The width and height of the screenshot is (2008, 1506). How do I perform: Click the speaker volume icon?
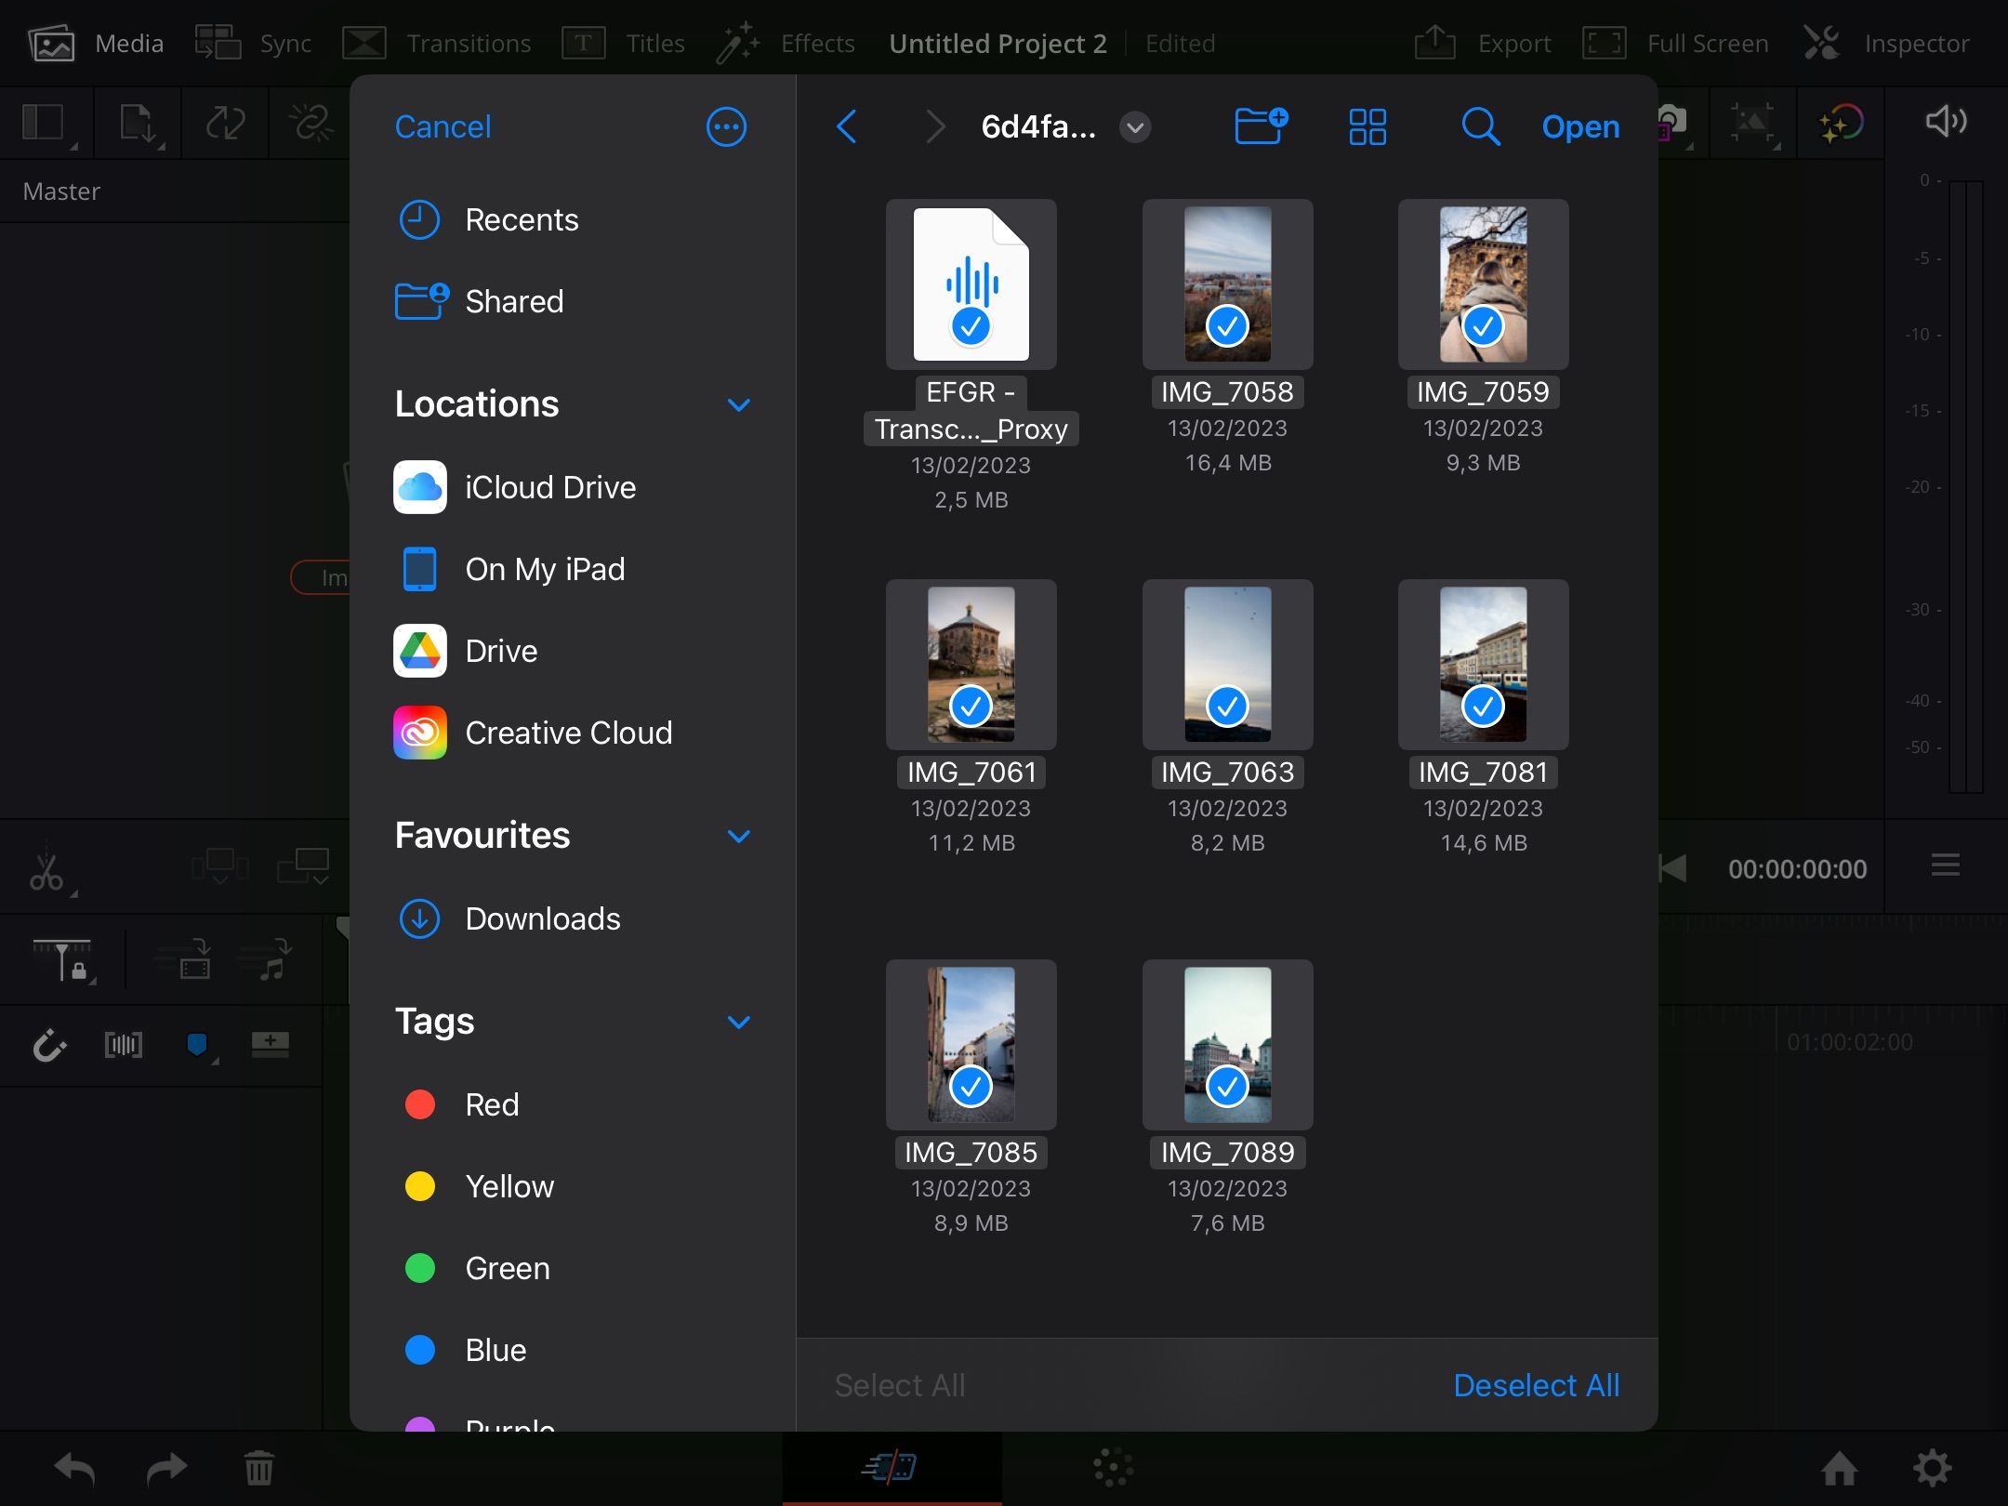[x=1946, y=122]
